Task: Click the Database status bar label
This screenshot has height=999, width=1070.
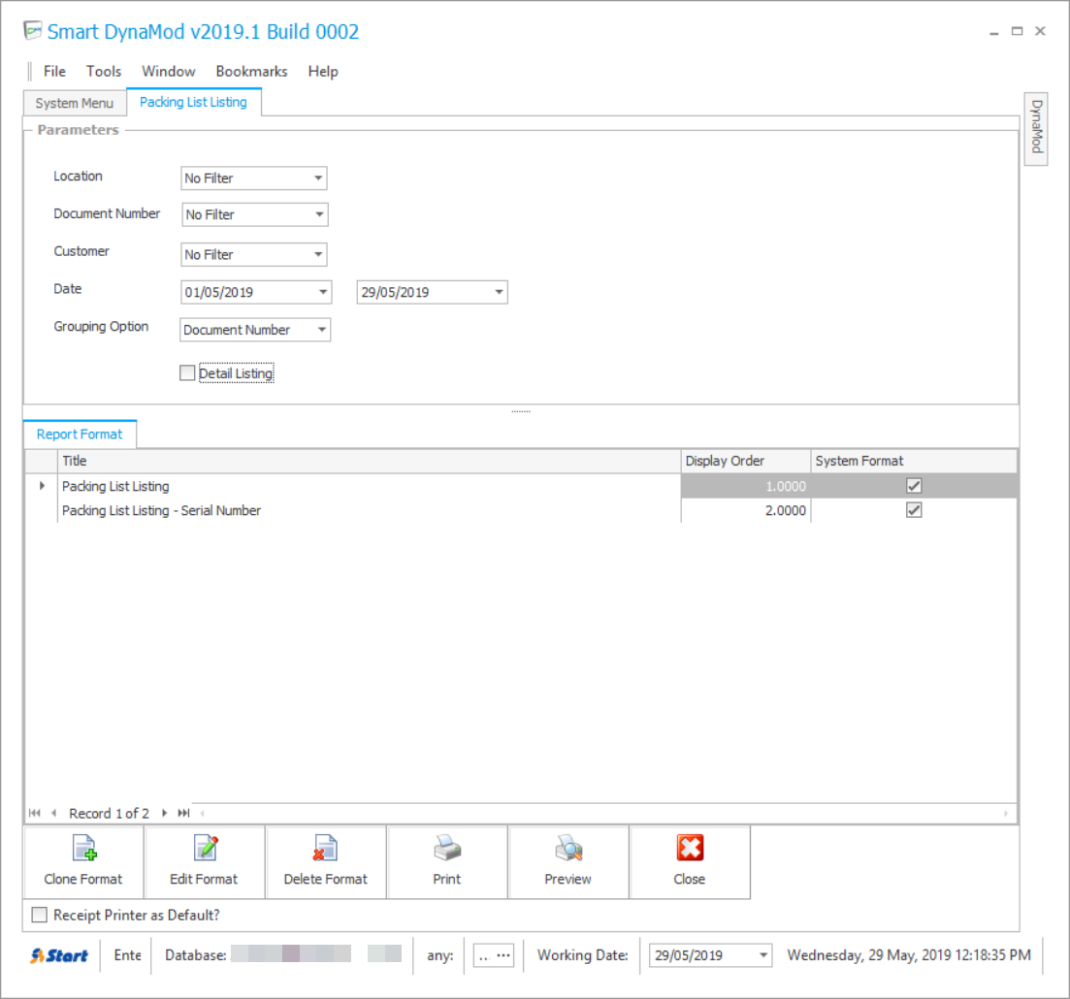Action: coord(196,955)
